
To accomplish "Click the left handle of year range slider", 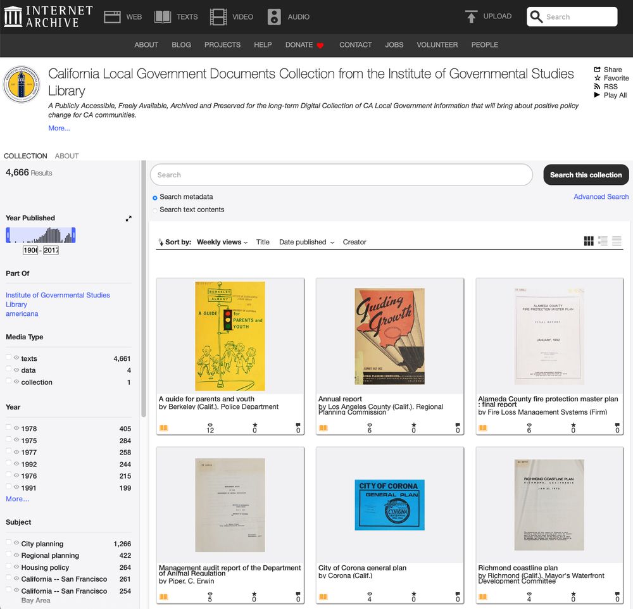I will pos(8,235).
